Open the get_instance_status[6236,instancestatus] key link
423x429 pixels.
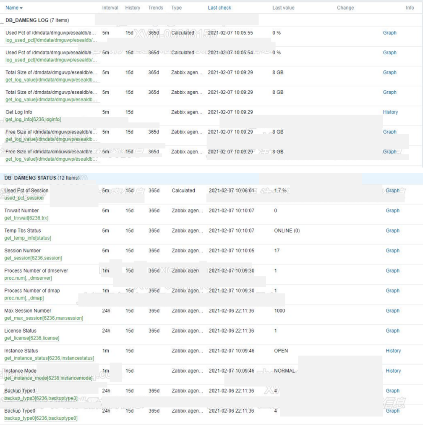(49, 358)
